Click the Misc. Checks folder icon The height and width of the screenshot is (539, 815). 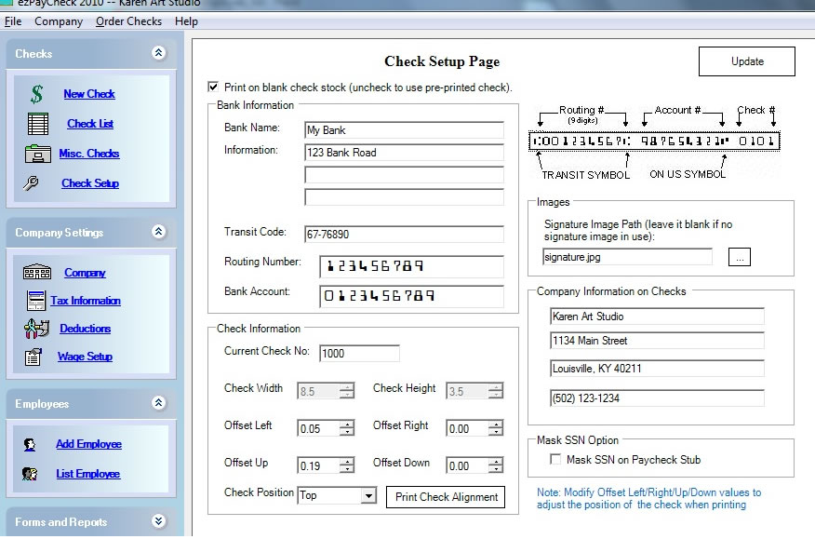pyautogui.click(x=37, y=154)
